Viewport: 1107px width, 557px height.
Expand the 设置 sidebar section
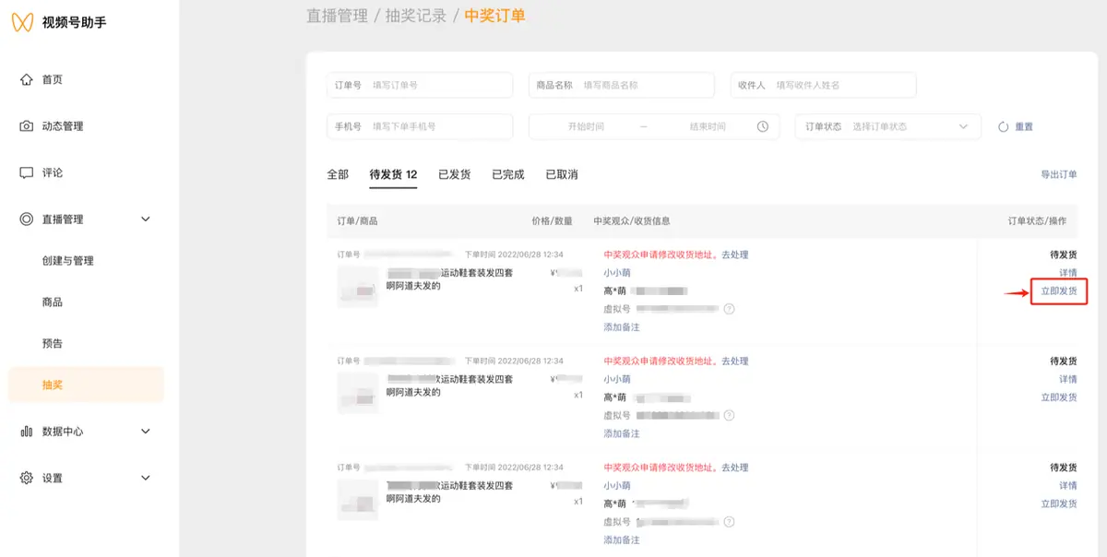(x=145, y=478)
